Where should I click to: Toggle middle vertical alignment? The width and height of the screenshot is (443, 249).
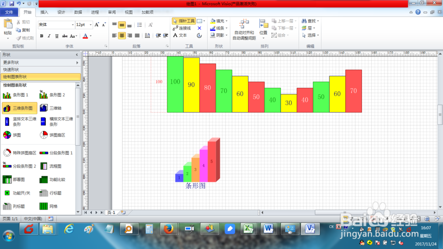coord(122,25)
